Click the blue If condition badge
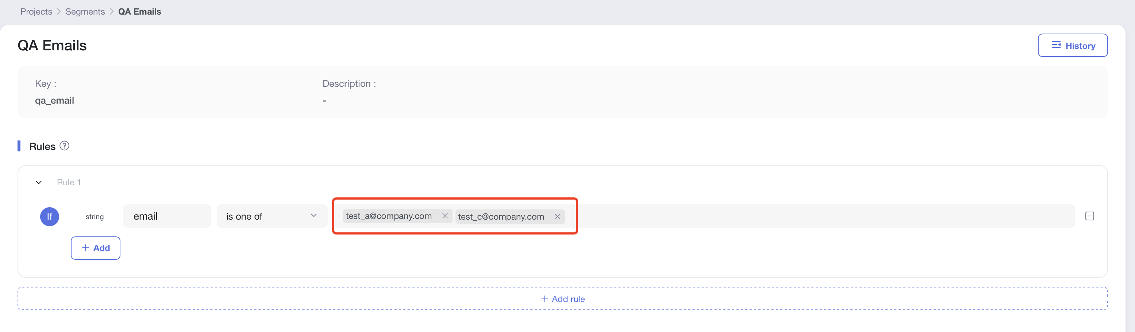The width and height of the screenshot is (1135, 332). [49, 217]
